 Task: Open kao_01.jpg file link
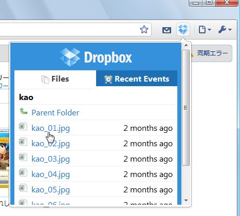coord(51,128)
